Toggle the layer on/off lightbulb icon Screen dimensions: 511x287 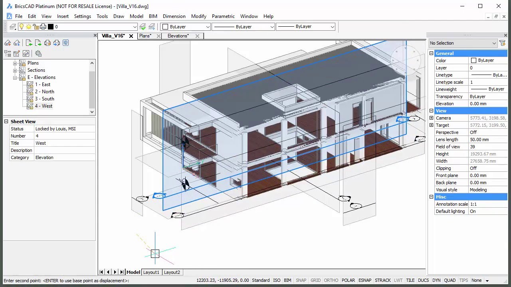point(22,27)
